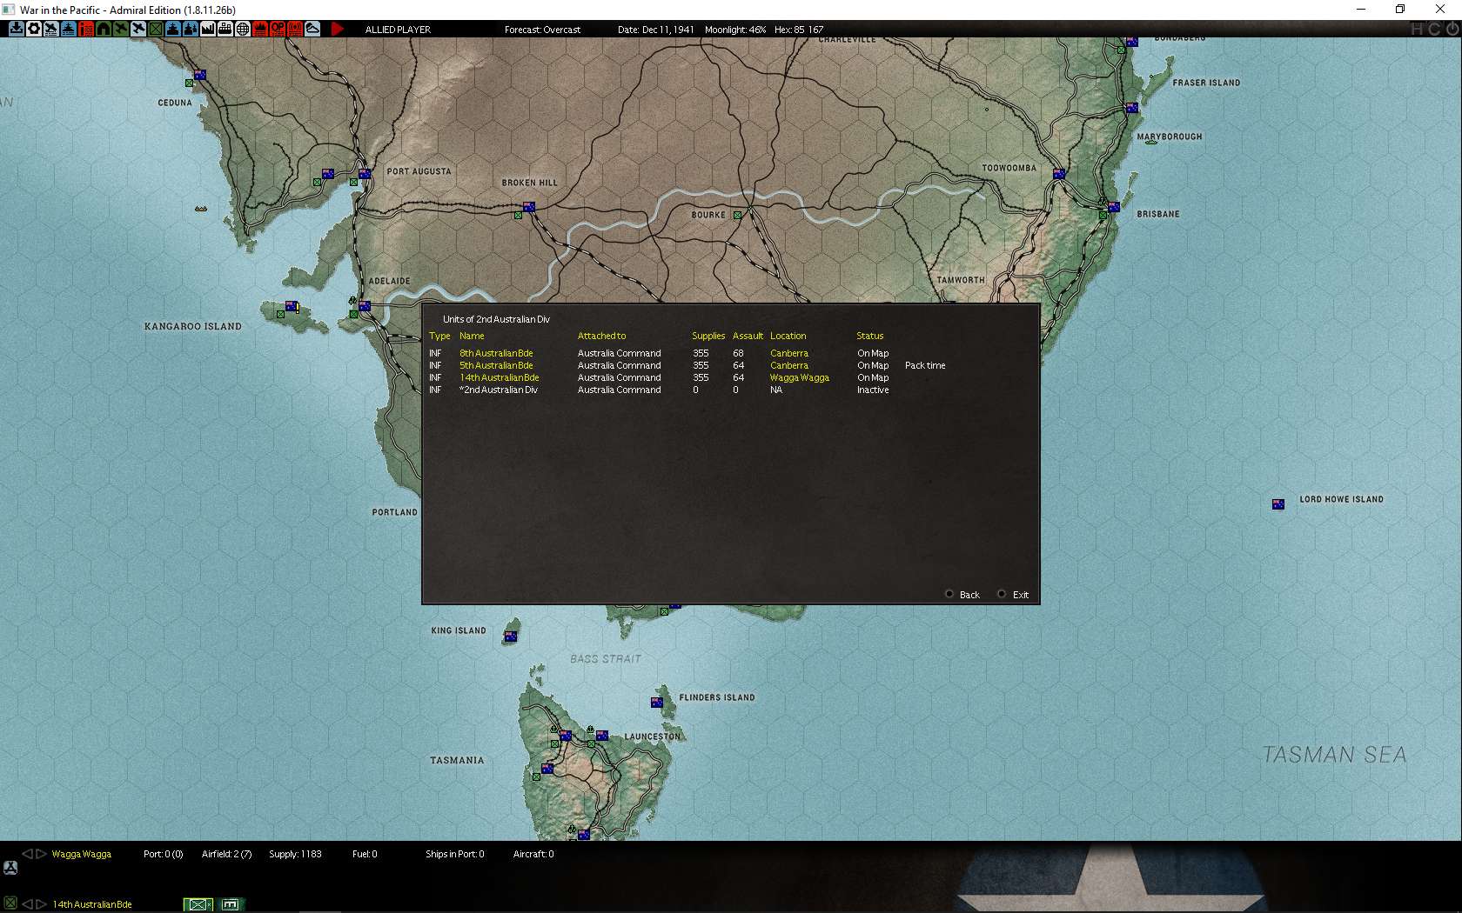Open the red OP report icon
This screenshot has height=913, width=1462.
click(278, 29)
